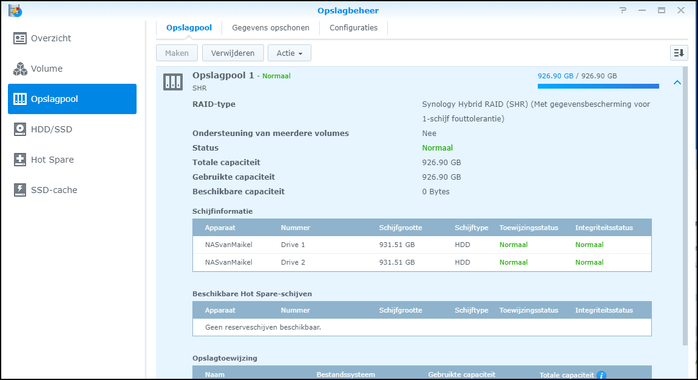
Task: Select Opslagpool in the sidebar
Action: [72, 99]
